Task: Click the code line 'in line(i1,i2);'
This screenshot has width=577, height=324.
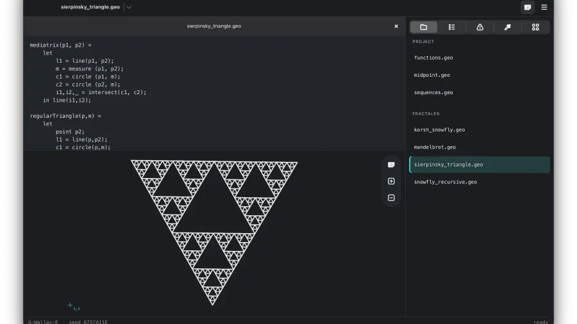Action: (67, 101)
